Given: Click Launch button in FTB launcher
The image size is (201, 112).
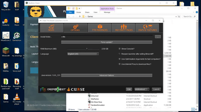Looking at the screenshot, I should 156,89.
